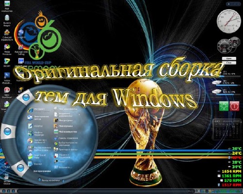Image resolution: width=243 pixels, height=194 pixels.
Task: Open Help and Support in start menu
Action: click(62, 156)
